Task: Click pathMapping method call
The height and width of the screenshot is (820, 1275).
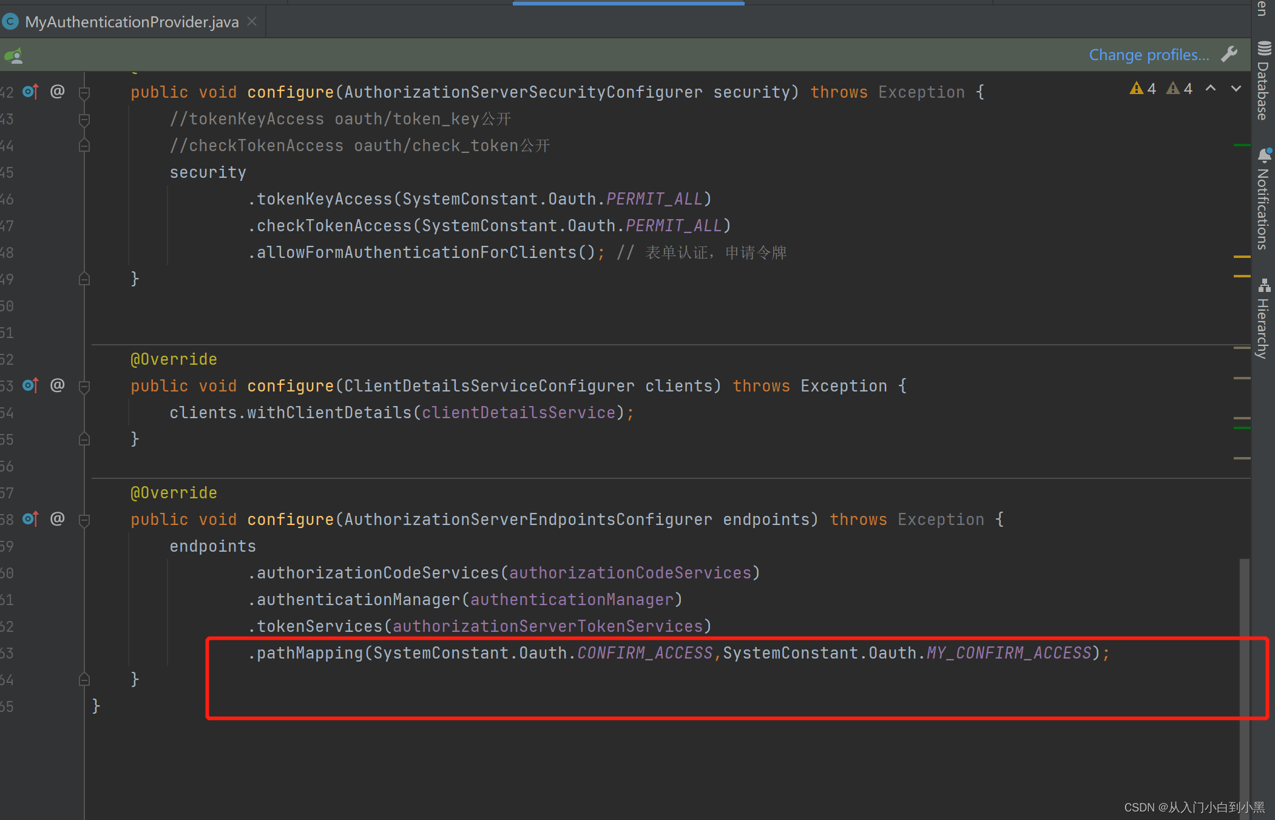Action: (310, 653)
